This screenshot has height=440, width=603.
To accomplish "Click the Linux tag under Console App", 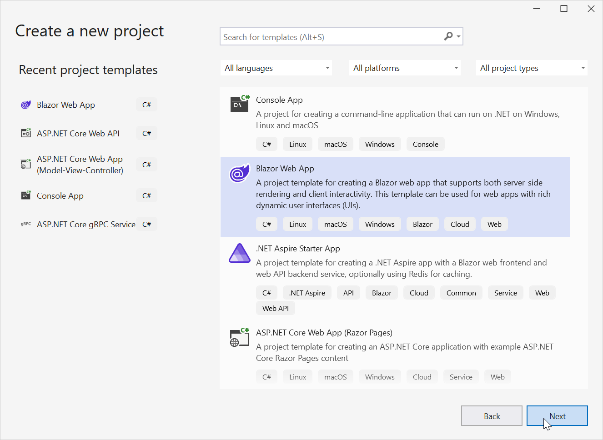I will coord(297,144).
